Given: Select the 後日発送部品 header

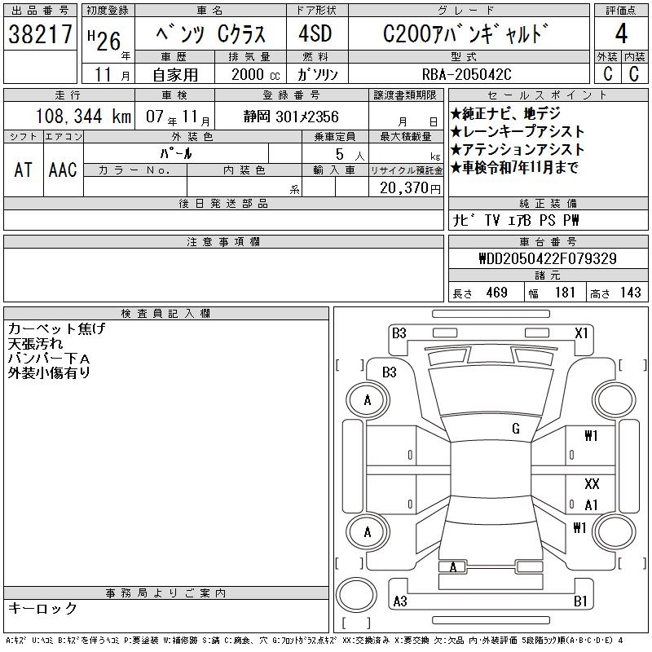Looking at the screenshot, I should point(223,204).
